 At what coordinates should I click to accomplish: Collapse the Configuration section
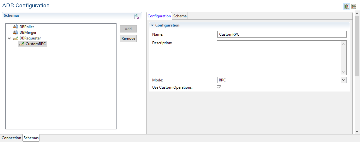(x=152, y=25)
